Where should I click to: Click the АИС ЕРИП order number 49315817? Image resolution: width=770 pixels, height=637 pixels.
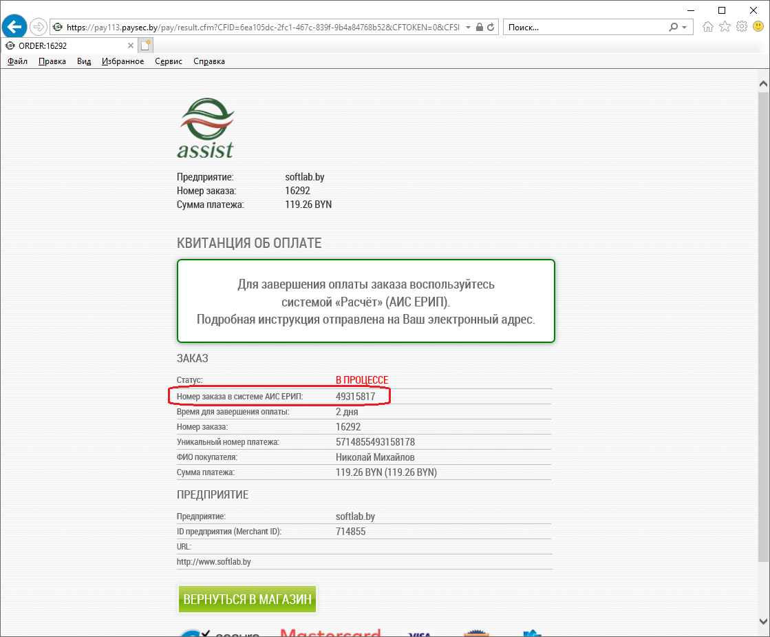click(356, 397)
